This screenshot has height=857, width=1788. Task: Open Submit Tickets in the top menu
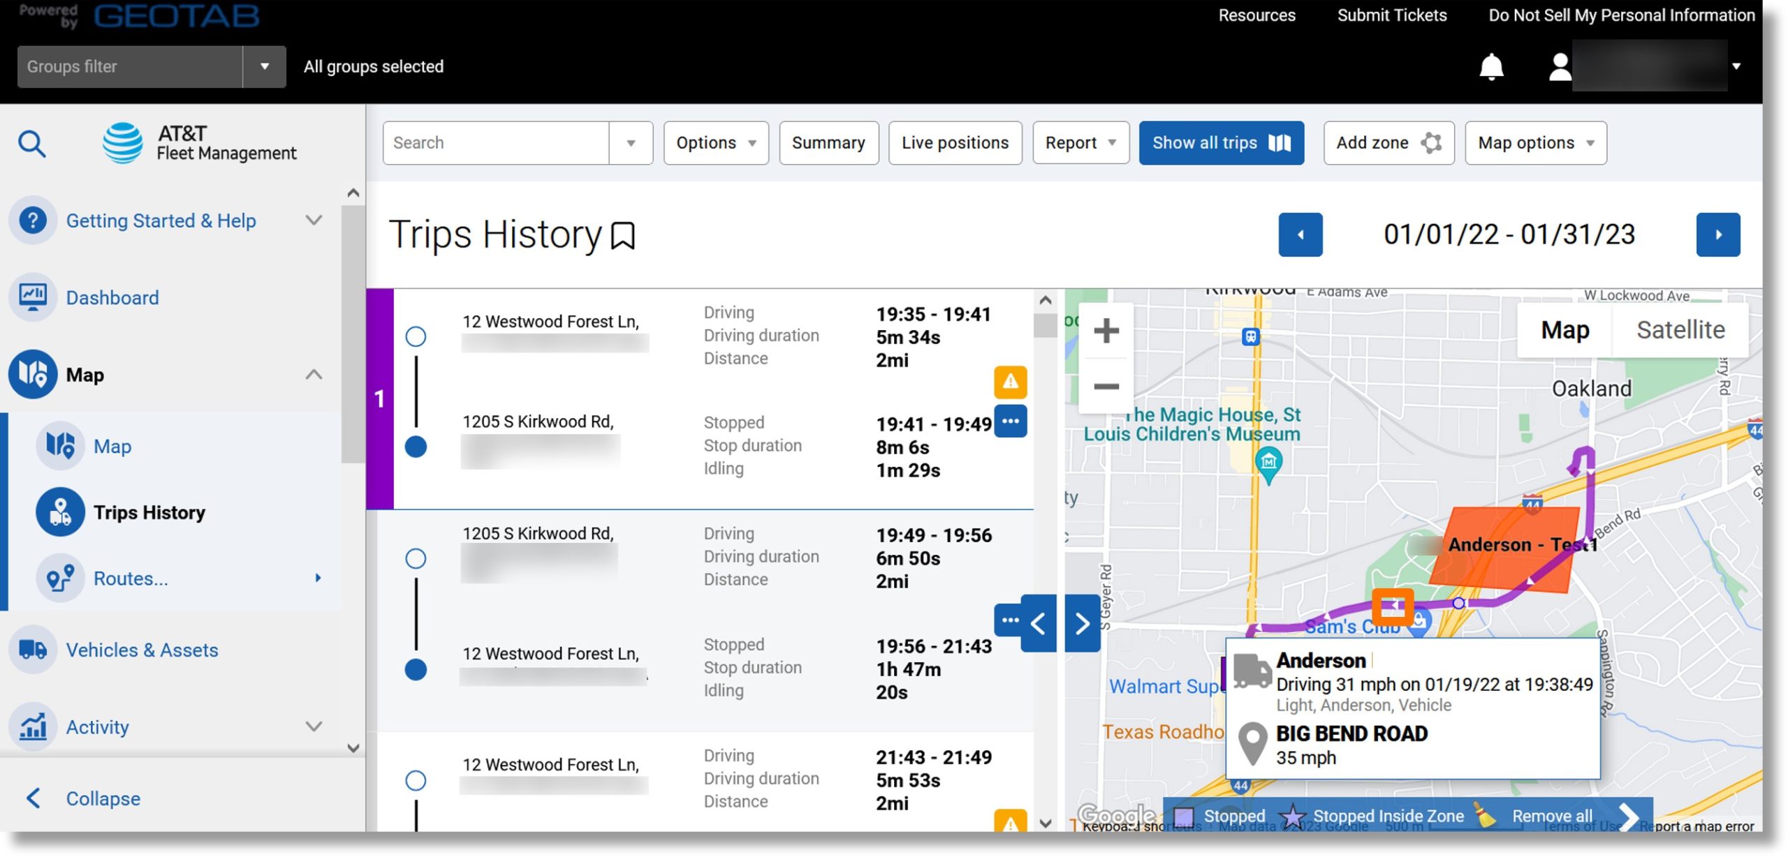coord(1392,15)
